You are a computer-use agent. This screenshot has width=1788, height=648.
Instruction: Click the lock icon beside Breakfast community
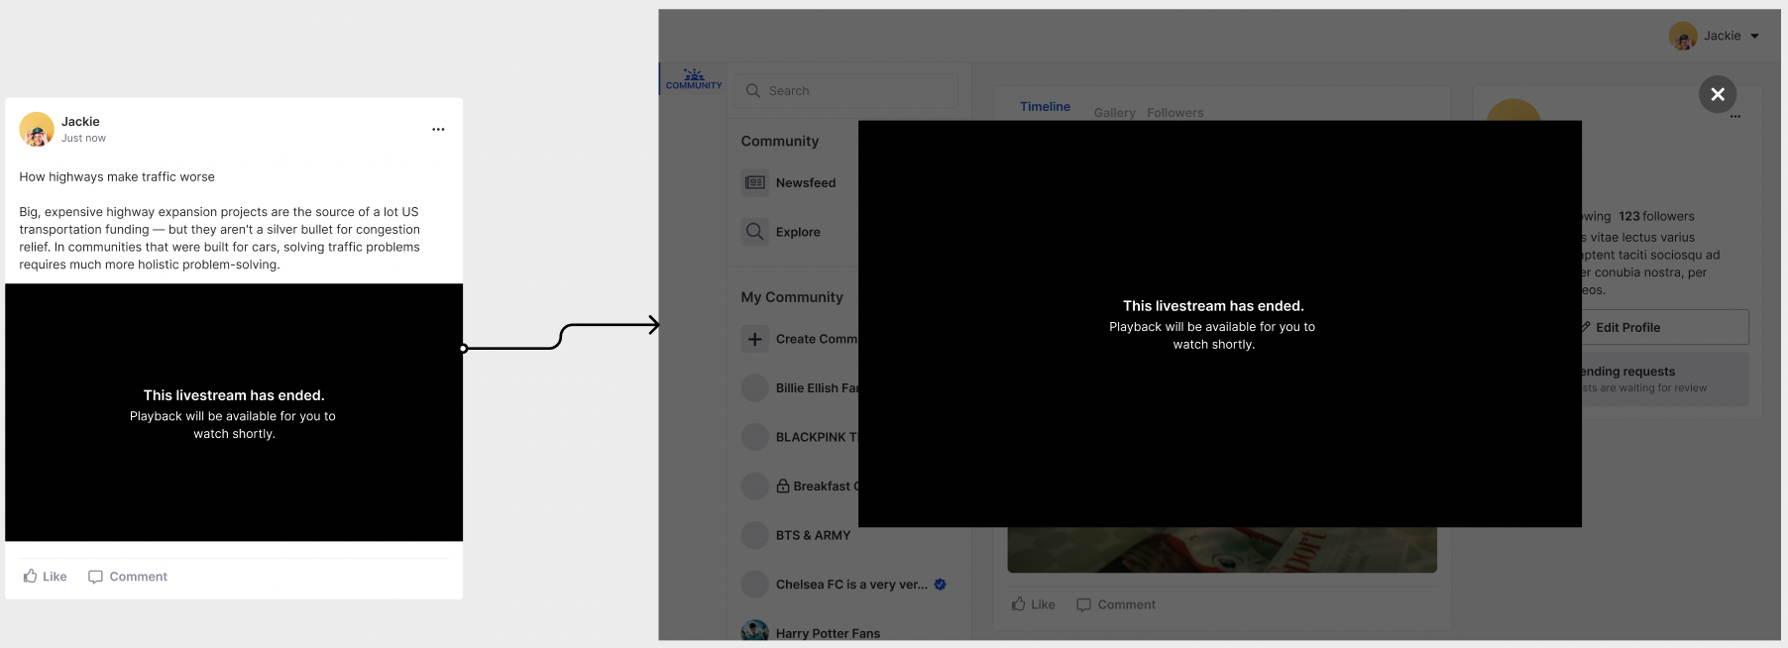(783, 486)
